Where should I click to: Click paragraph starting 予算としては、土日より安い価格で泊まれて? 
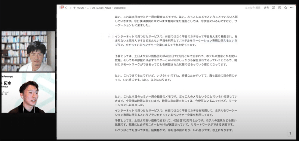tap(176, 123)
